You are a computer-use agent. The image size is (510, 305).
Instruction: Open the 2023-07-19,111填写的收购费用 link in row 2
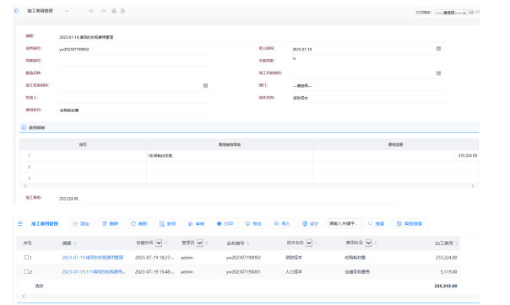pyautogui.click(x=94, y=272)
